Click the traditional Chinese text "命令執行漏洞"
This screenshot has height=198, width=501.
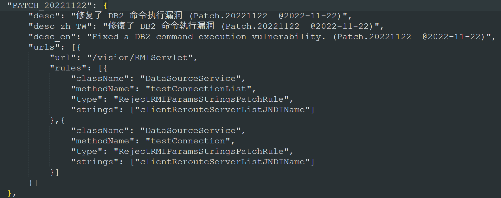pos(188,26)
